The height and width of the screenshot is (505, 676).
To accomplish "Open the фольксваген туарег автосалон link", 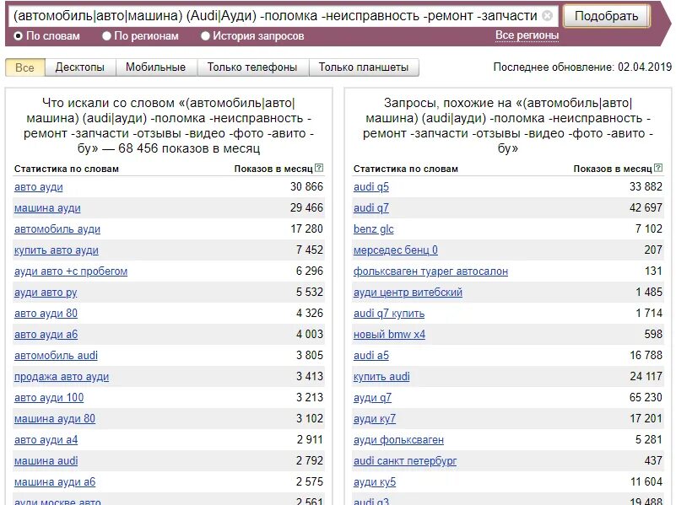I will [x=430, y=271].
